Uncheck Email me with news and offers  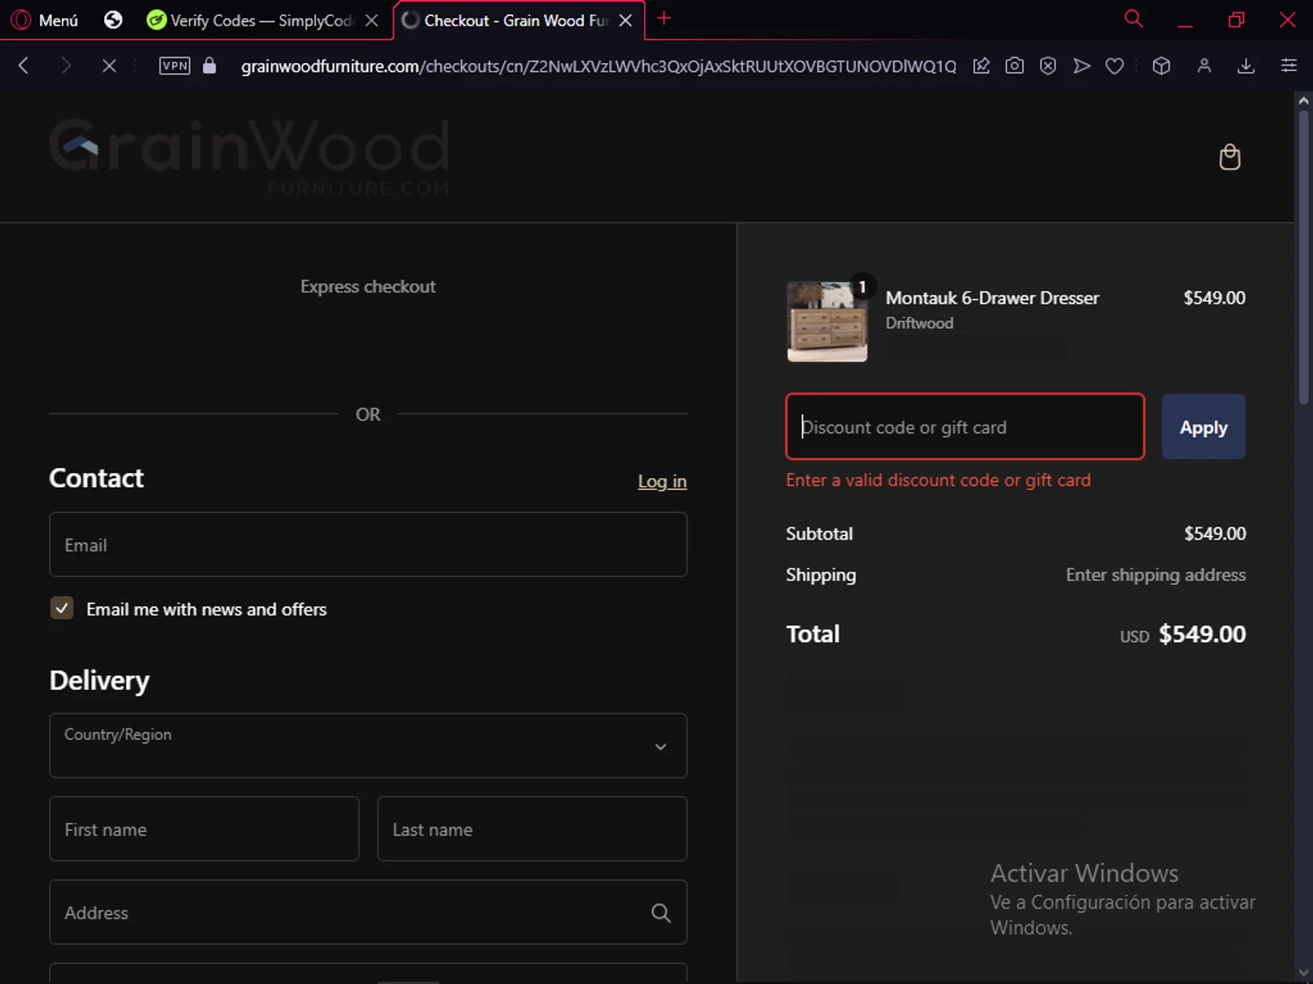coord(62,608)
